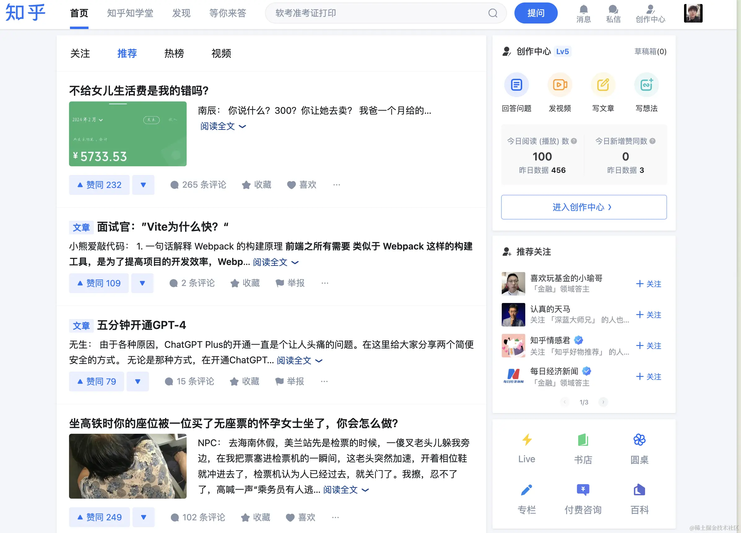
Task: Open thumbnail showing ¥5733.53
Action: [128, 134]
